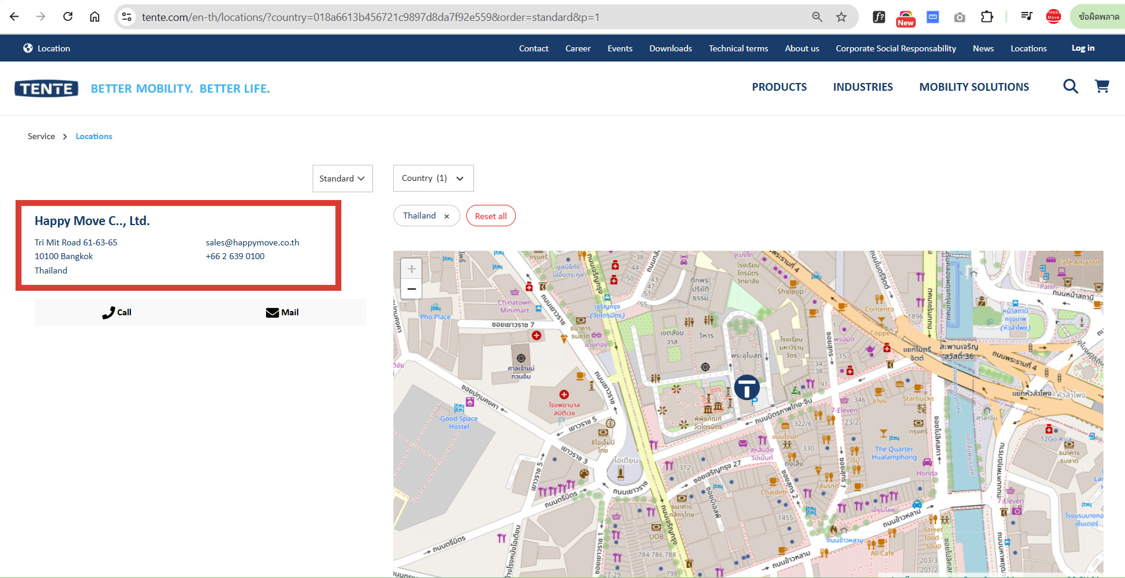The image size is (1125, 578).
Task: Click the site search magnifier icon
Action: (x=1070, y=87)
